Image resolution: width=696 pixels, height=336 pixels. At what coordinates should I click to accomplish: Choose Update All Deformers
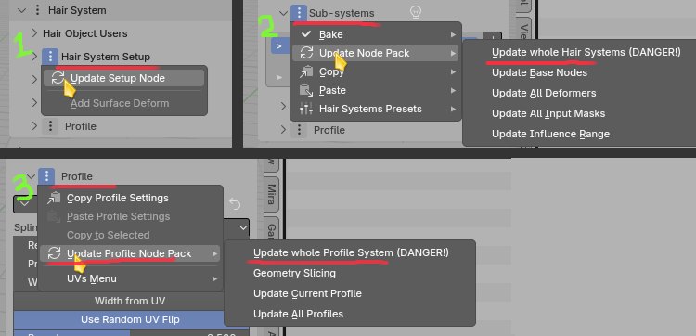pos(544,93)
